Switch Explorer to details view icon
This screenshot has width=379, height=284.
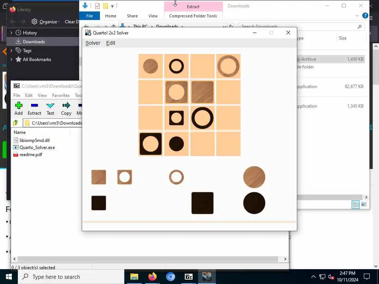coord(356,204)
